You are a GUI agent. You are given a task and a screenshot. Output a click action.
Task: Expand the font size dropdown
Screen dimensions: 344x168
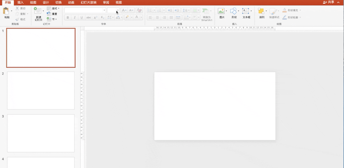pos(118,10)
